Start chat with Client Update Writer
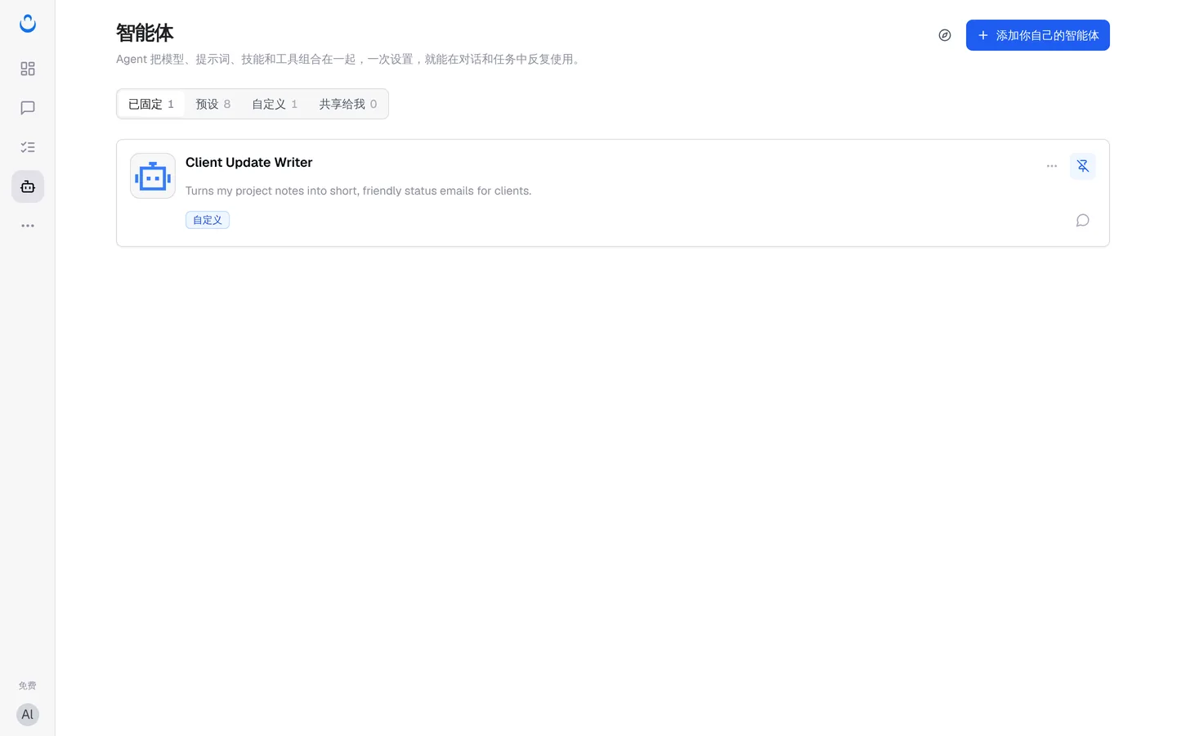Screen dimensions: 1177x736 (x=1083, y=220)
